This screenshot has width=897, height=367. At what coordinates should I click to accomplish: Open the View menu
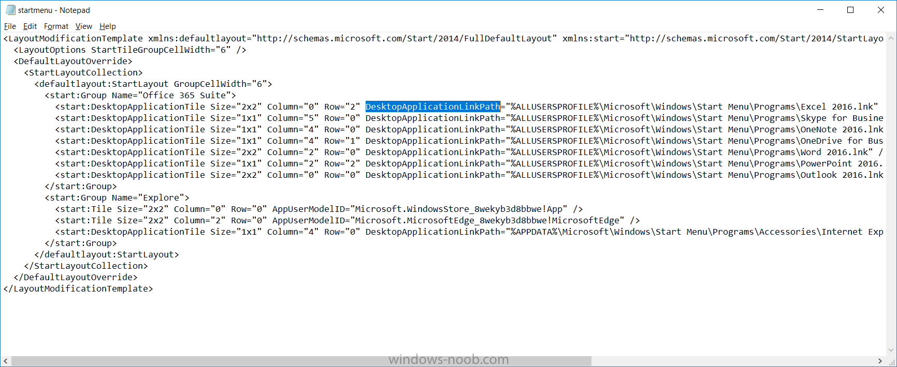pos(83,26)
